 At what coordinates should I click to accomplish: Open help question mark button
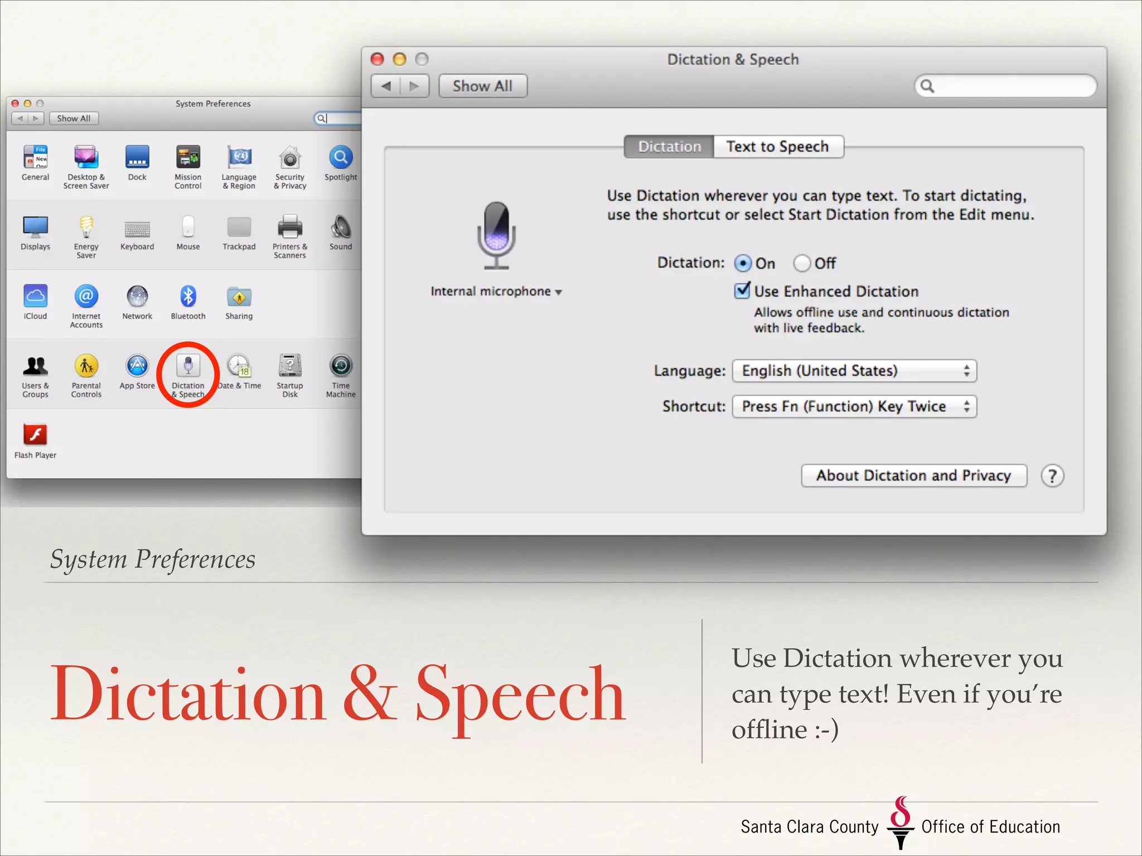click(x=1052, y=476)
